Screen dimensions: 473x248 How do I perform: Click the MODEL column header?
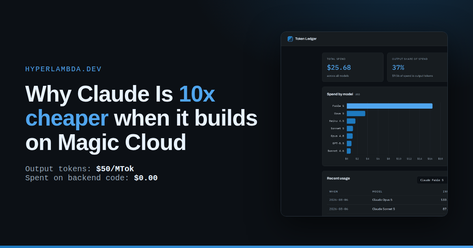click(377, 192)
